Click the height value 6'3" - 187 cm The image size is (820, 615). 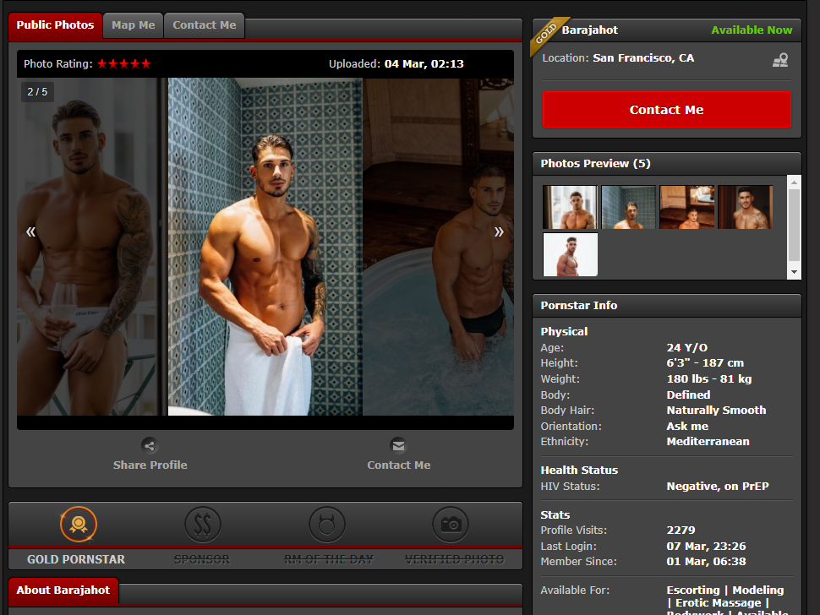(x=705, y=363)
